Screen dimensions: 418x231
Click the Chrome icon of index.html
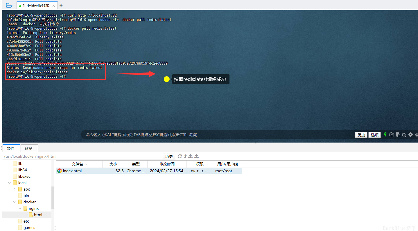[x=60, y=171]
